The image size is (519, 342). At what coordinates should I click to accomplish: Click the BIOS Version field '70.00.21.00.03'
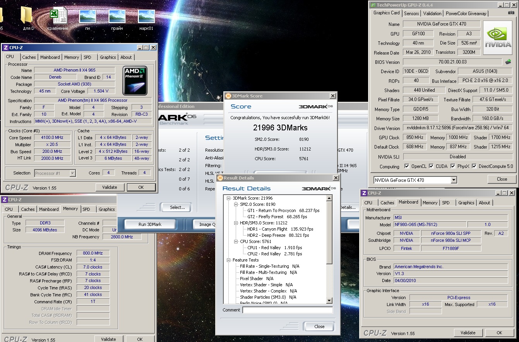click(452, 62)
